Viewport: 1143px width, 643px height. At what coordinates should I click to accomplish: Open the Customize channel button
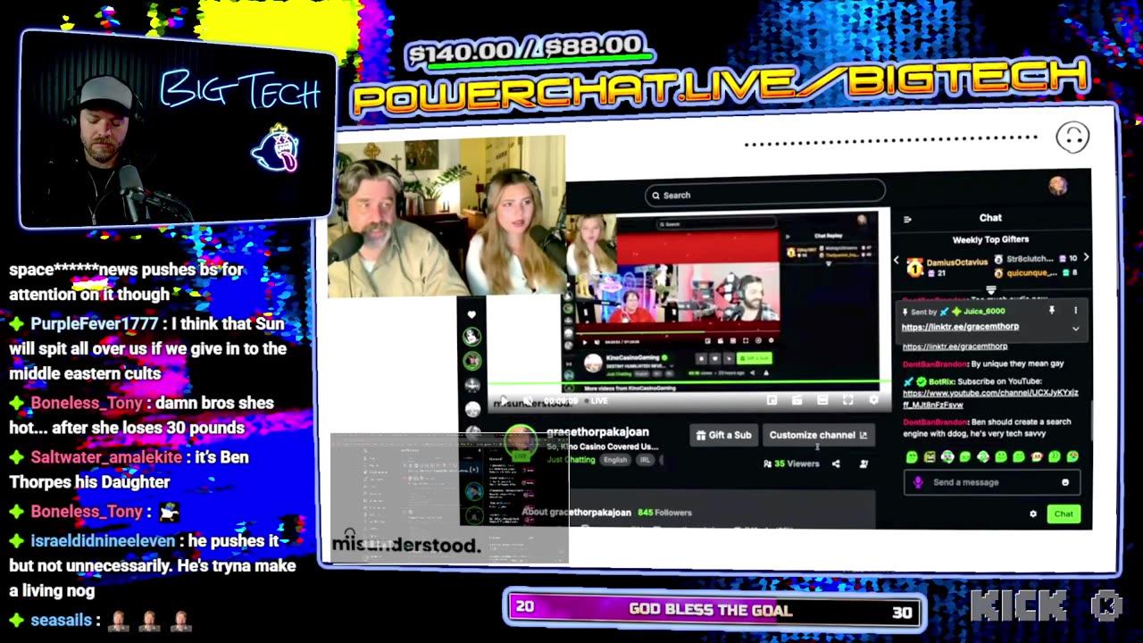tap(818, 435)
